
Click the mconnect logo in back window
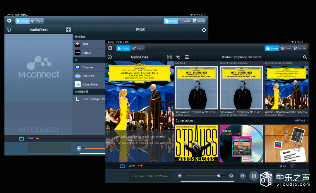[x=39, y=67]
